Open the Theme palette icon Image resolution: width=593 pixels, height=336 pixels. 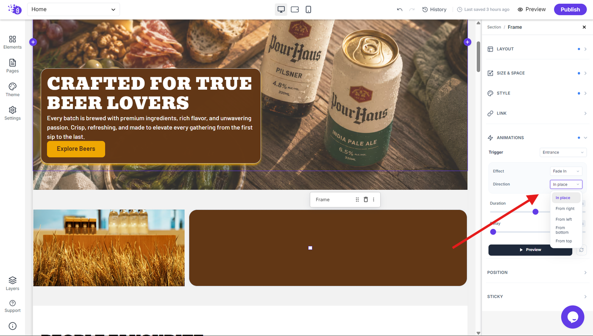click(12, 86)
